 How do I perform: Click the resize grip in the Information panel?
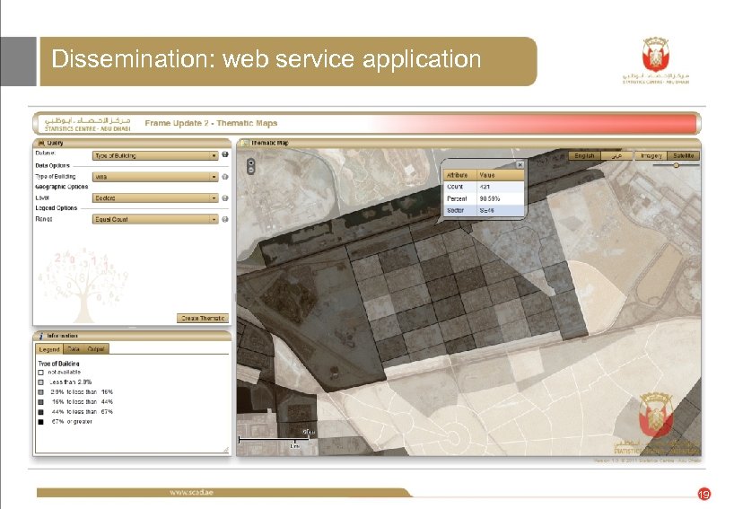point(225,450)
